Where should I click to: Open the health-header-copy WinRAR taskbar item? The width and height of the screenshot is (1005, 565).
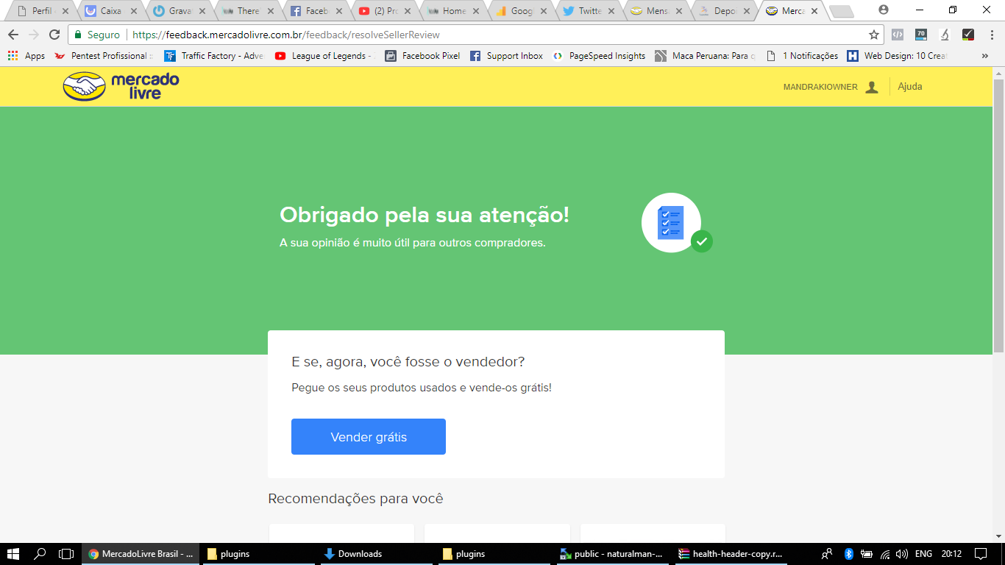point(730,554)
